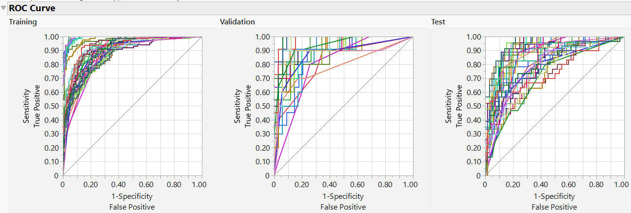This screenshot has height=213, width=631.
Task: Click Test plot's 1-Specificity axis title
Action: point(554,196)
